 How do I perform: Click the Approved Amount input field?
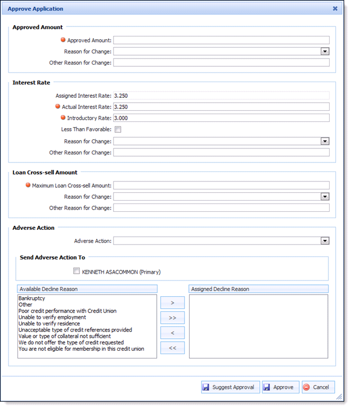coord(221,40)
